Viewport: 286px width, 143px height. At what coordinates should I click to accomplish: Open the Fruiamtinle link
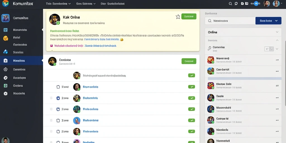(90, 98)
